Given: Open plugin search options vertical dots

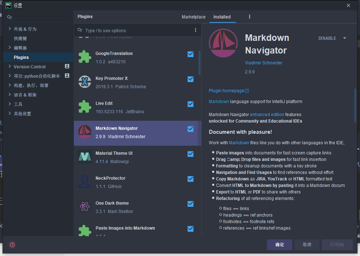Looking at the screenshot, I should click(196, 30).
